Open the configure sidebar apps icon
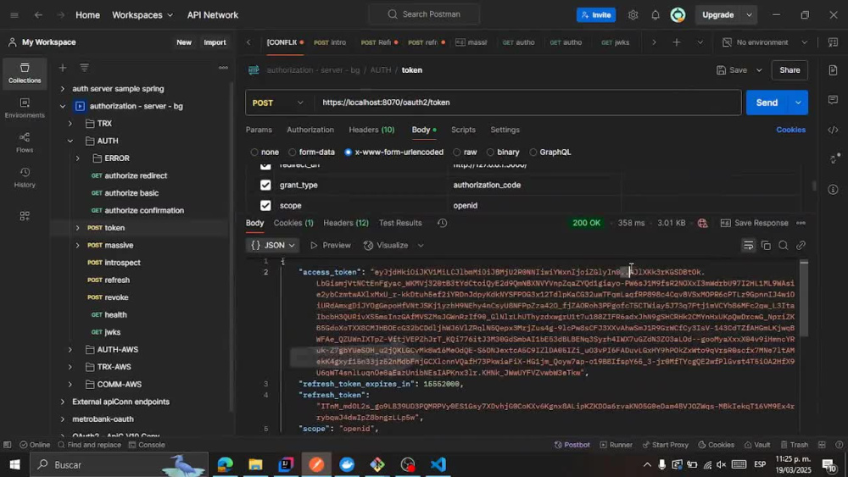The height and width of the screenshot is (477, 848). coord(25,216)
